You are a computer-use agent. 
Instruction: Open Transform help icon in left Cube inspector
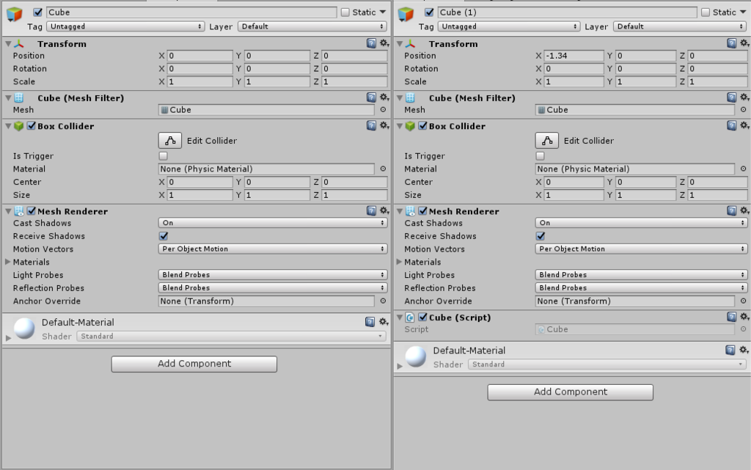[371, 43]
